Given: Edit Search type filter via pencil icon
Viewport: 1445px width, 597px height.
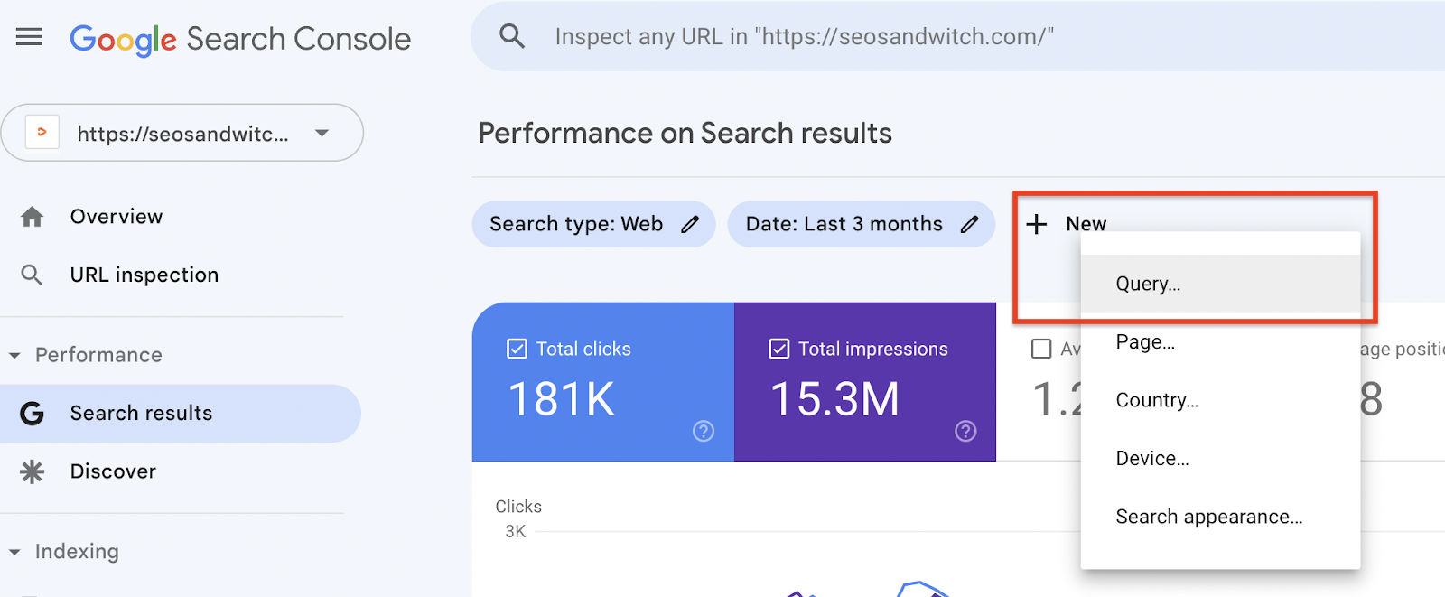Looking at the screenshot, I should click(x=690, y=224).
